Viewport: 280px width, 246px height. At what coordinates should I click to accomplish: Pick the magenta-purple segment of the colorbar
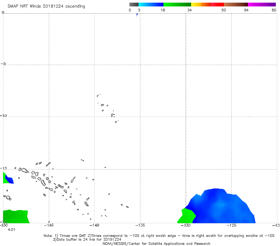click(x=262, y=5)
